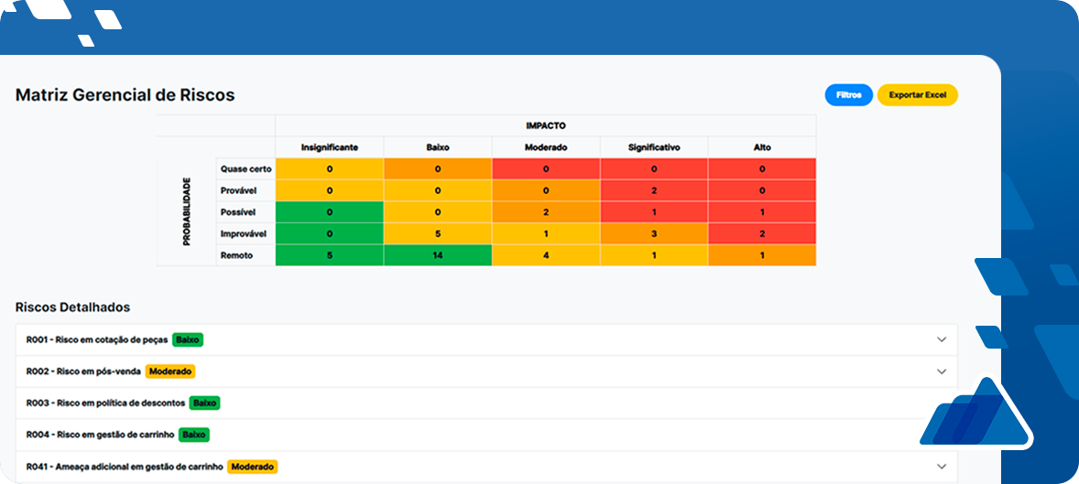Select the Remoto / Baixo cell showing 14
Viewport: 1079px width, 484px height.
[x=438, y=256]
